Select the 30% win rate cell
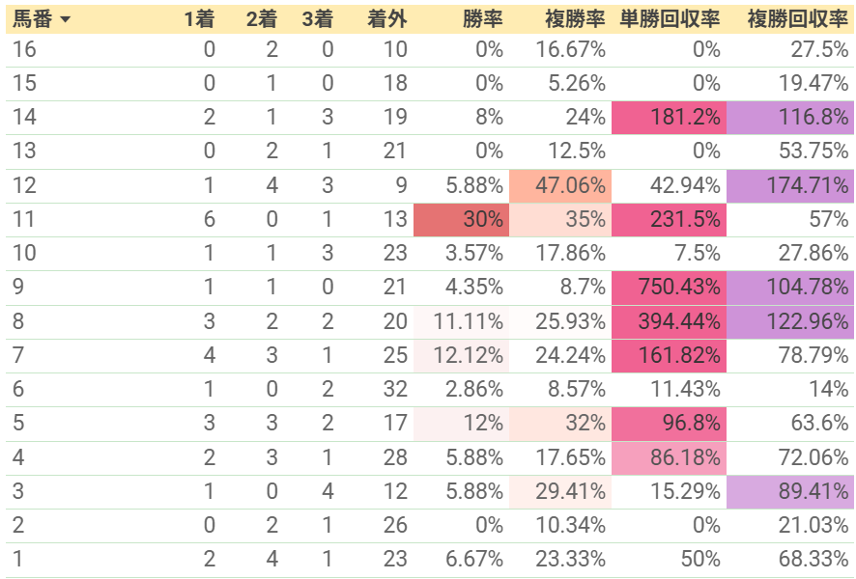This screenshot has width=856, height=579. [x=461, y=220]
